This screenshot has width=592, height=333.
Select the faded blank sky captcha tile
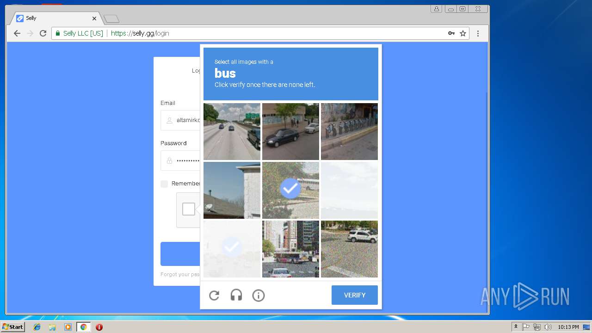point(349,190)
